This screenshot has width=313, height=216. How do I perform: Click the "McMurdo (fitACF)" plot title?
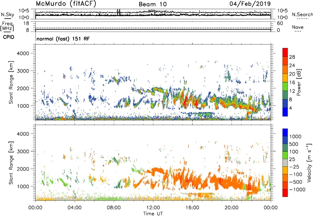[x=66, y=4]
